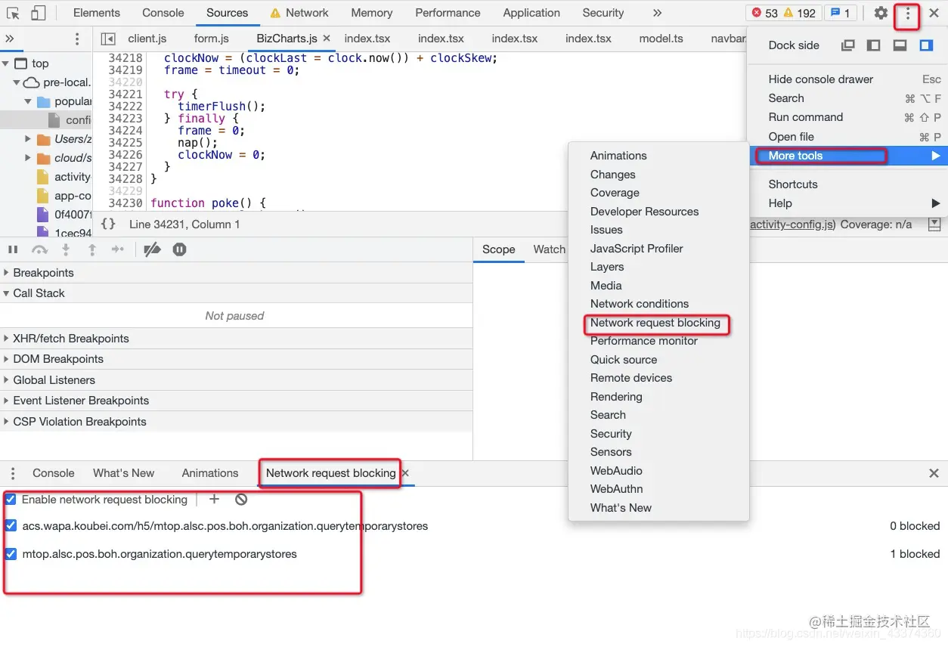Open the model.ts file tab
This screenshot has height=647, width=948.
point(661,39)
